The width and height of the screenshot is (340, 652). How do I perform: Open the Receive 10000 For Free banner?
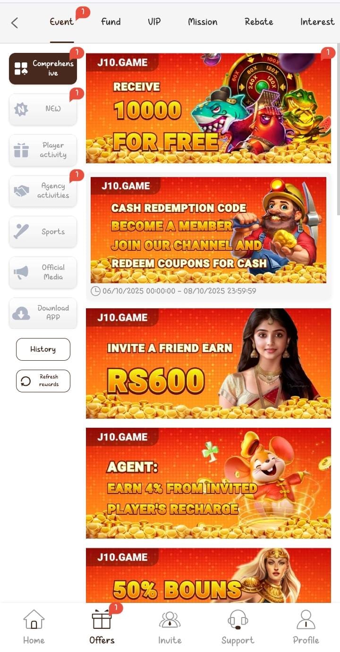pyautogui.click(x=208, y=108)
